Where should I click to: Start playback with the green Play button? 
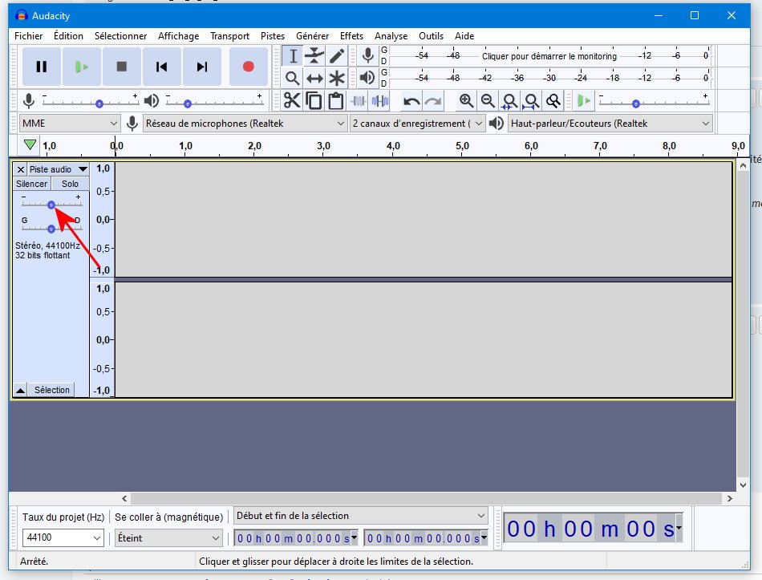(82, 67)
